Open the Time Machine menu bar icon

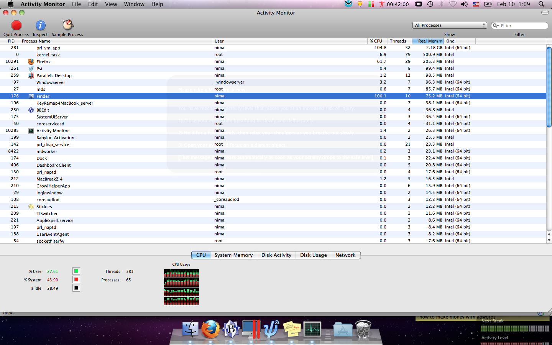(430, 4)
